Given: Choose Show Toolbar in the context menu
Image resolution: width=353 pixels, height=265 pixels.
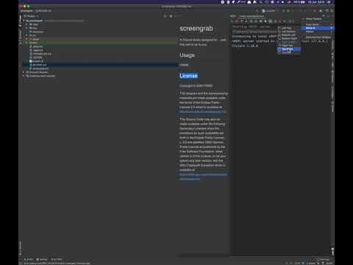Looking at the screenshot, I should click(x=318, y=18).
